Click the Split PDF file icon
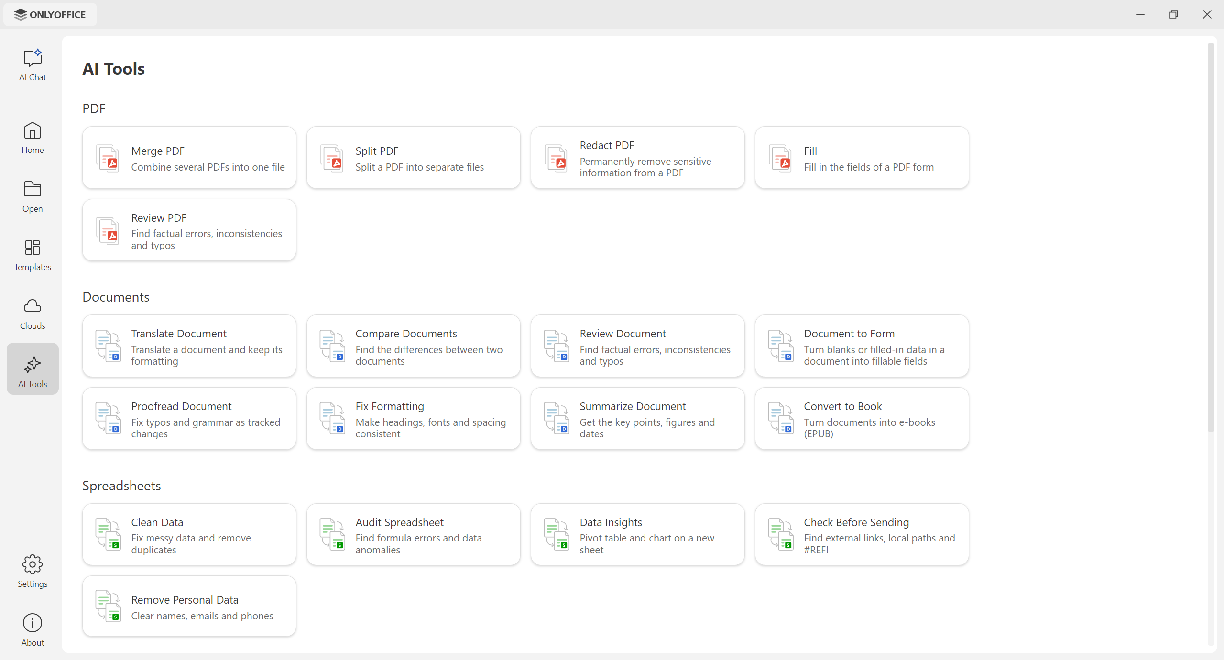1224x660 pixels. click(x=332, y=158)
